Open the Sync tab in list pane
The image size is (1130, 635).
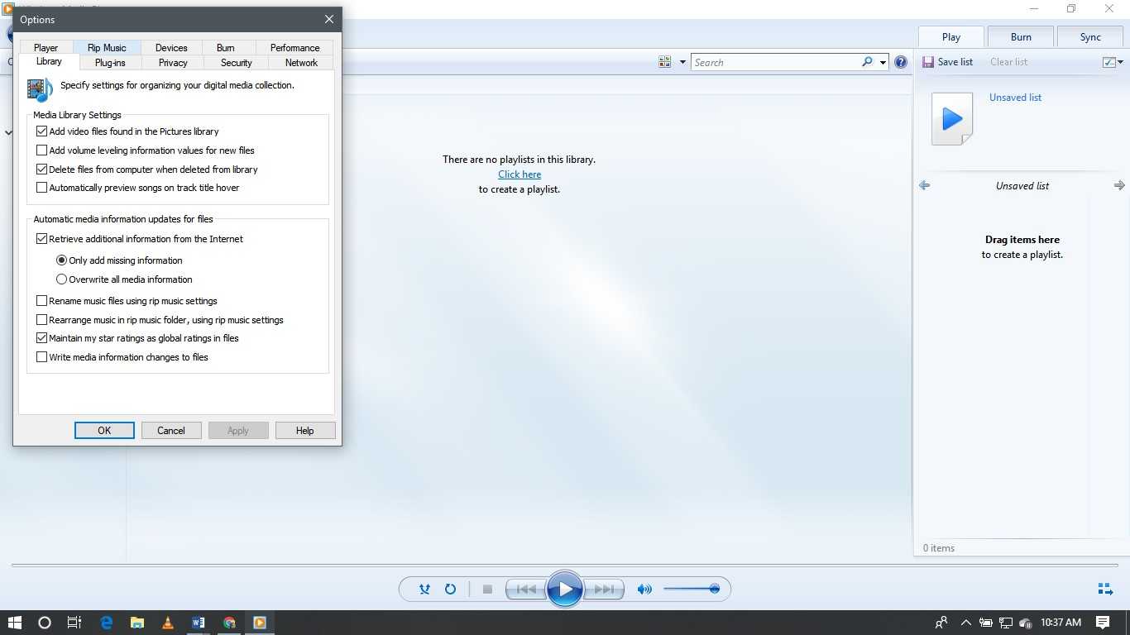(1090, 37)
